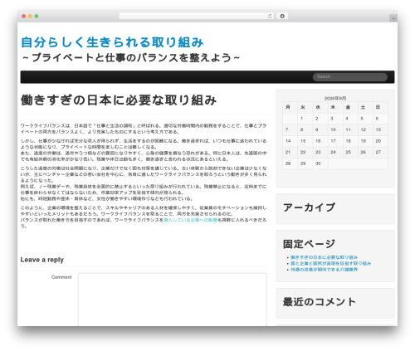Click the calendar month caption 2026年9月
Viewport: 415px width, 351px height.
[x=335, y=99]
